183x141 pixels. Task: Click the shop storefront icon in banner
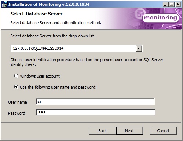click(139, 14)
